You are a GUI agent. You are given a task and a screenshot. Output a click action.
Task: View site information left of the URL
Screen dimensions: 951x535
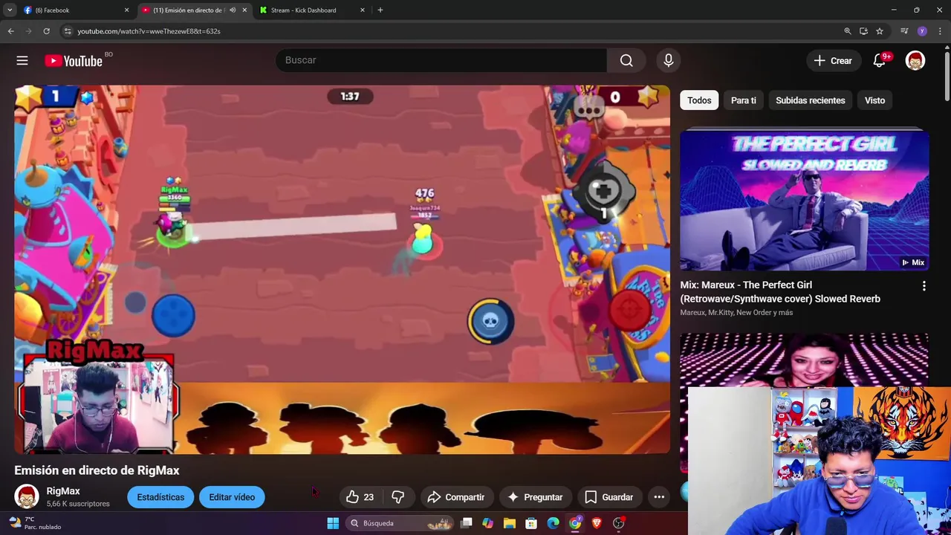point(68,31)
